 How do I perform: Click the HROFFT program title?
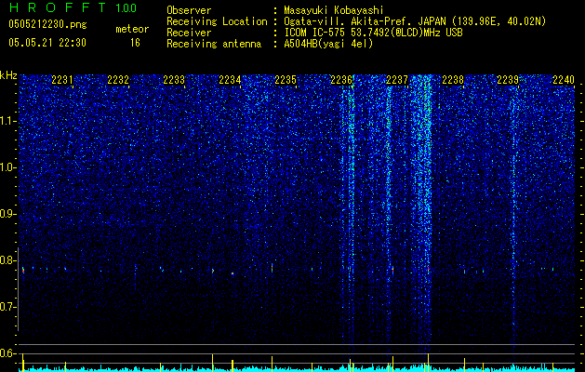click(58, 7)
